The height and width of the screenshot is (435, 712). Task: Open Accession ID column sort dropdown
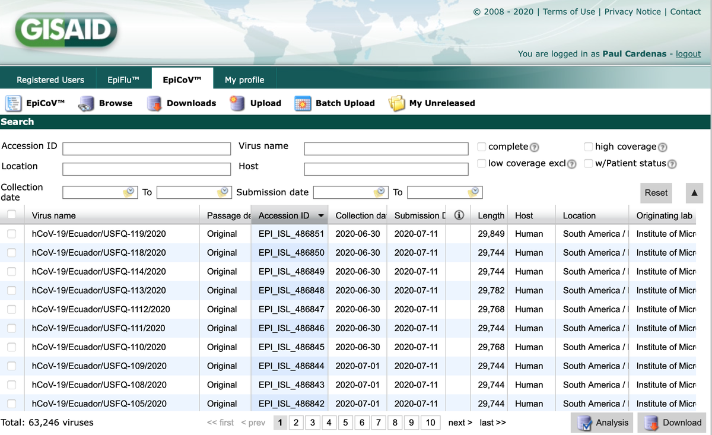coord(322,216)
